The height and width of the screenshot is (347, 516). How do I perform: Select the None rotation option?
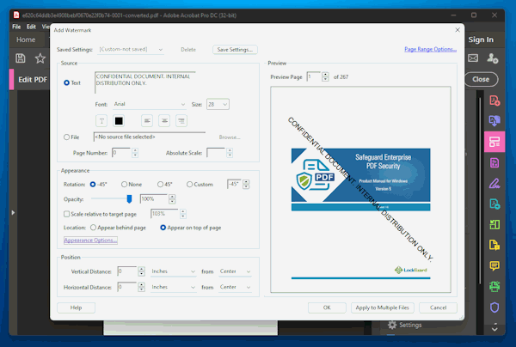pyautogui.click(x=124, y=185)
